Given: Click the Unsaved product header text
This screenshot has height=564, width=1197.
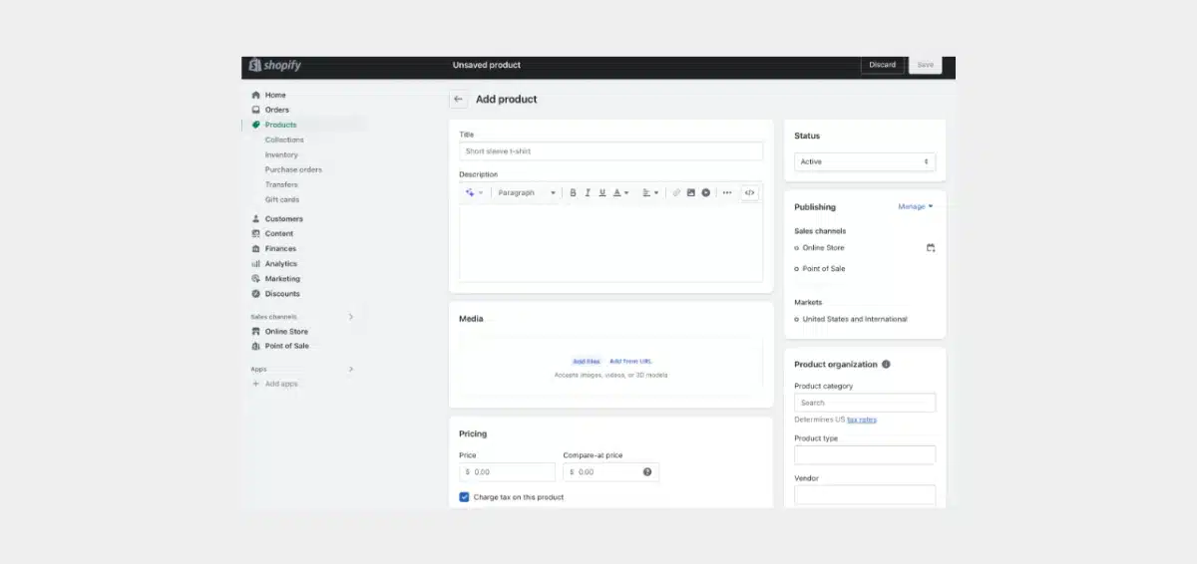Looking at the screenshot, I should click(487, 65).
